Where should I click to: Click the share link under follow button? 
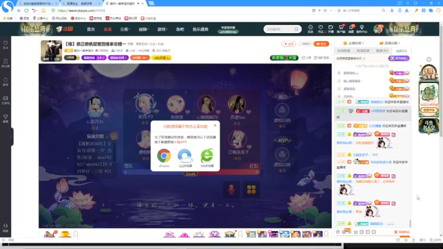pyautogui.click(x=306, y=58)
